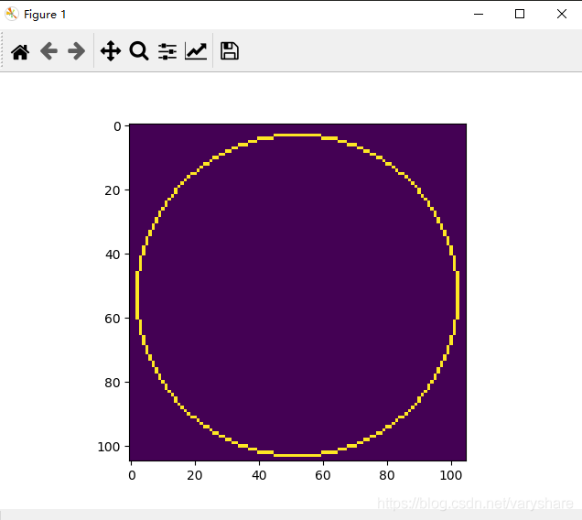Open Configure subplots sliders icon

167,51
